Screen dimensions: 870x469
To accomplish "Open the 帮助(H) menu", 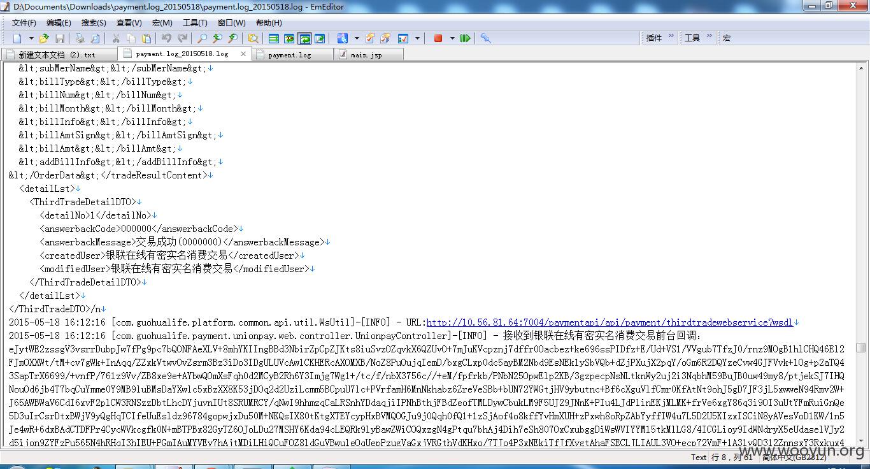I will (x=269, y=23).
